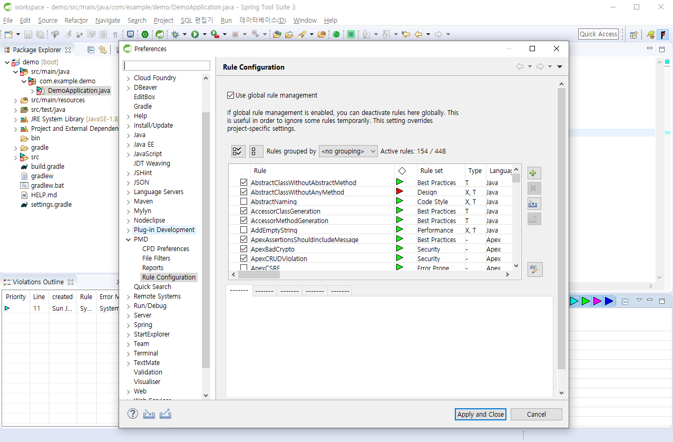
Task: Click the export preferences icon at bottom left
Action: (x=165, y=414)
